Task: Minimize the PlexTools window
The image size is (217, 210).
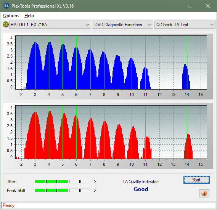Action: pos(173,6)
